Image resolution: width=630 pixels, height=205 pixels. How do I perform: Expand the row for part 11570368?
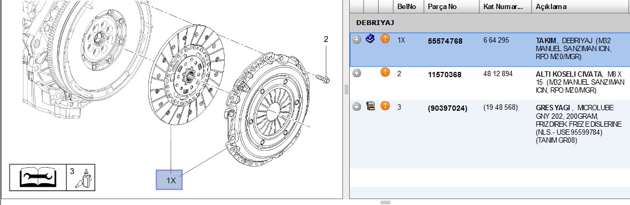click(357, 73)
